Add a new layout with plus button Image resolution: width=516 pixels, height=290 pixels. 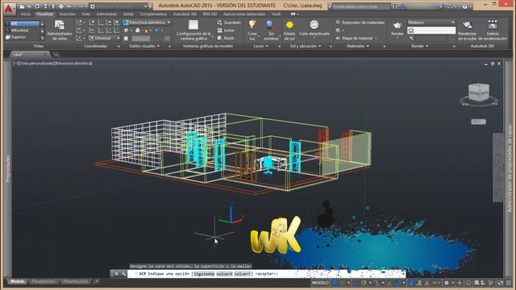tap(97, 281)
